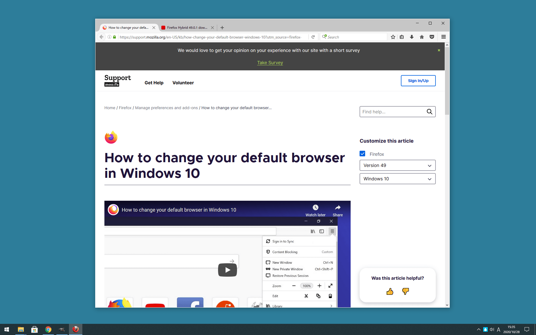Click the hamburger menu icon

pyautogui.click(x=444, y=37)
